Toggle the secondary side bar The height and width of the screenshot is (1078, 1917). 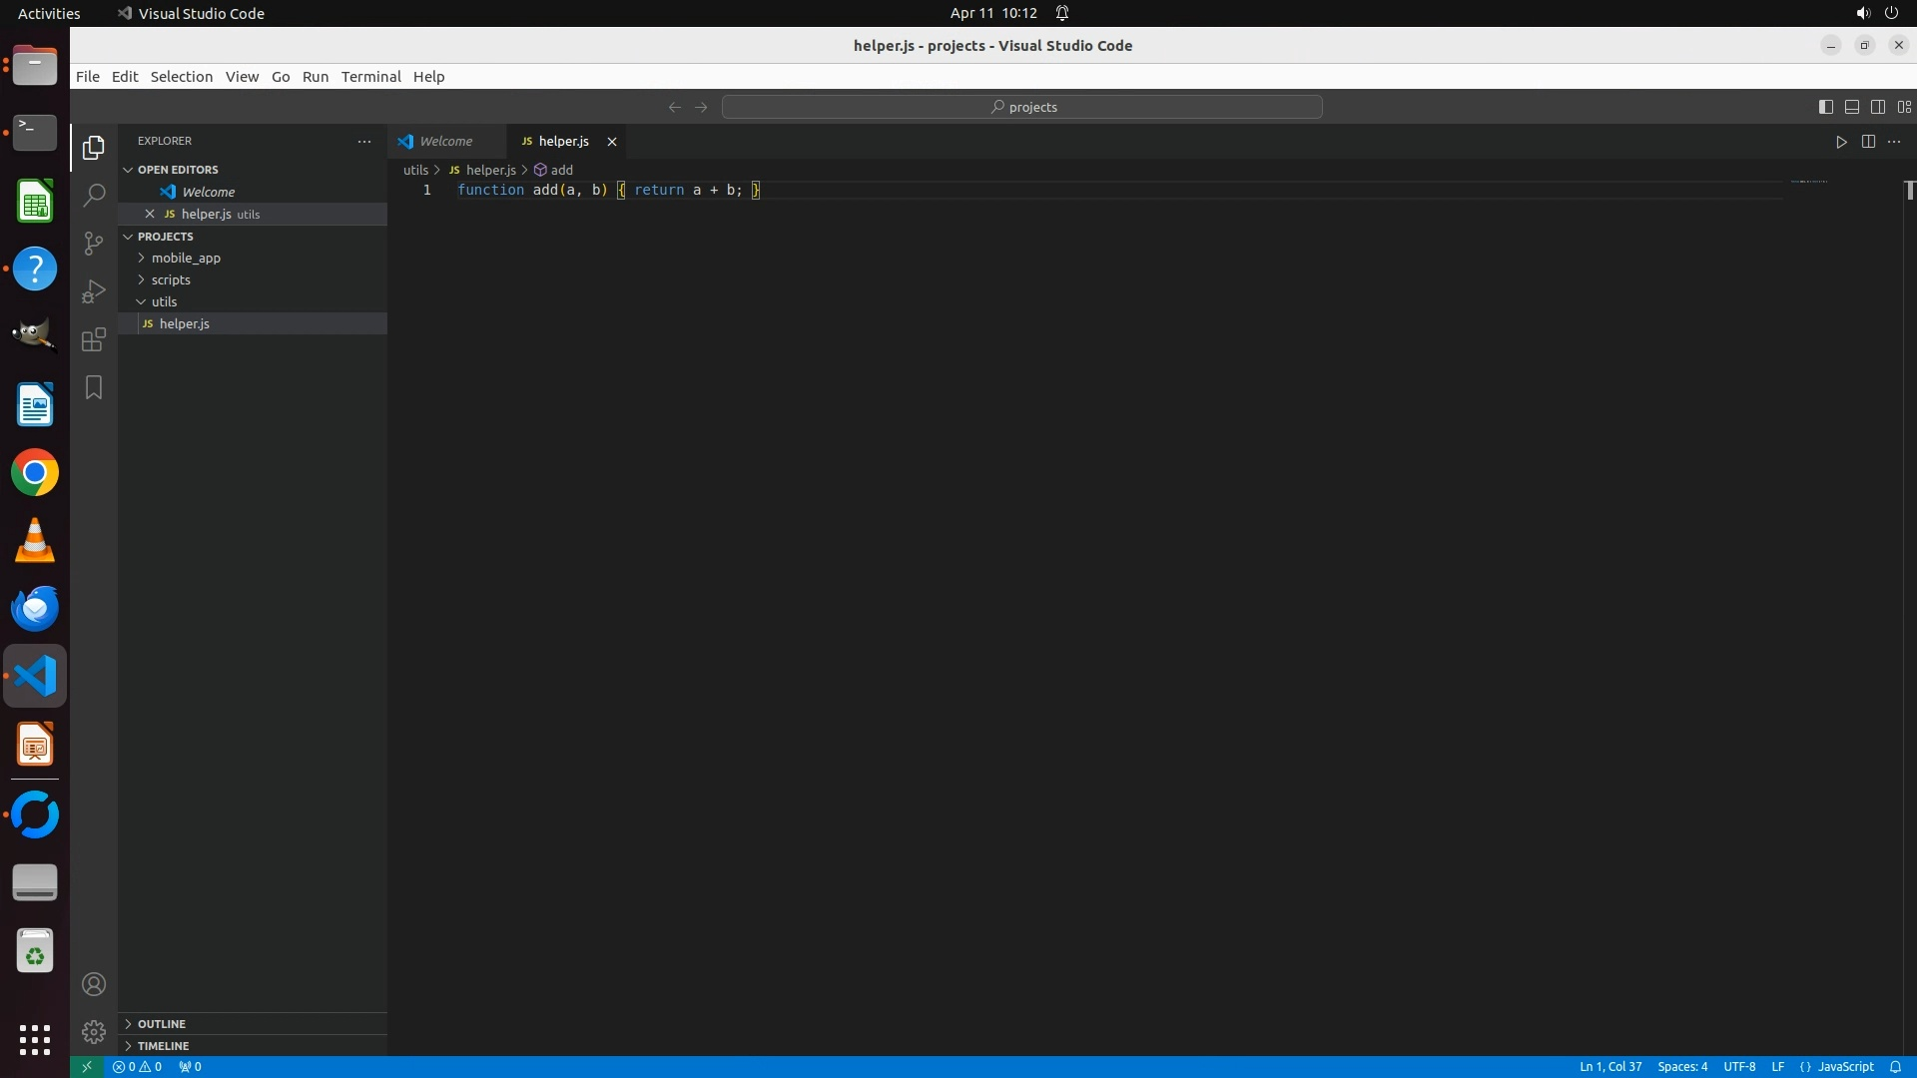1878,107
